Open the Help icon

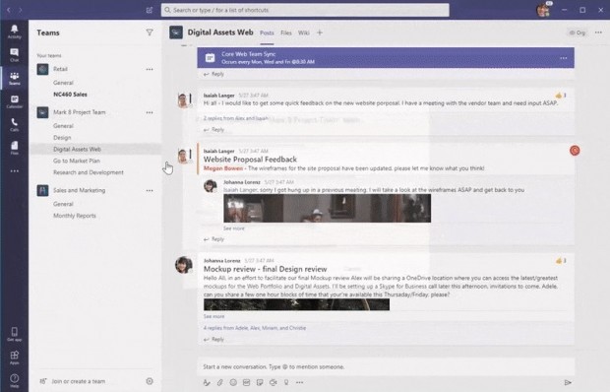coord(15,381)
